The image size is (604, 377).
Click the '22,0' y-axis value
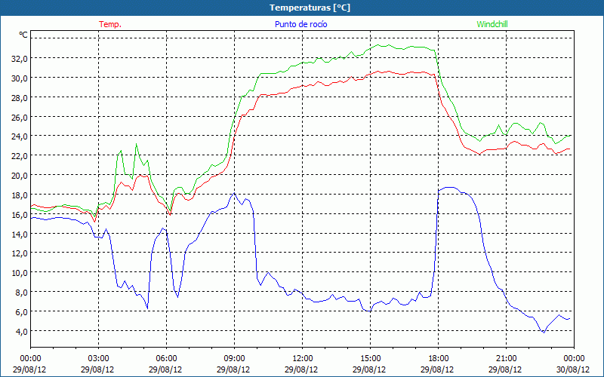tap(19, 156)
